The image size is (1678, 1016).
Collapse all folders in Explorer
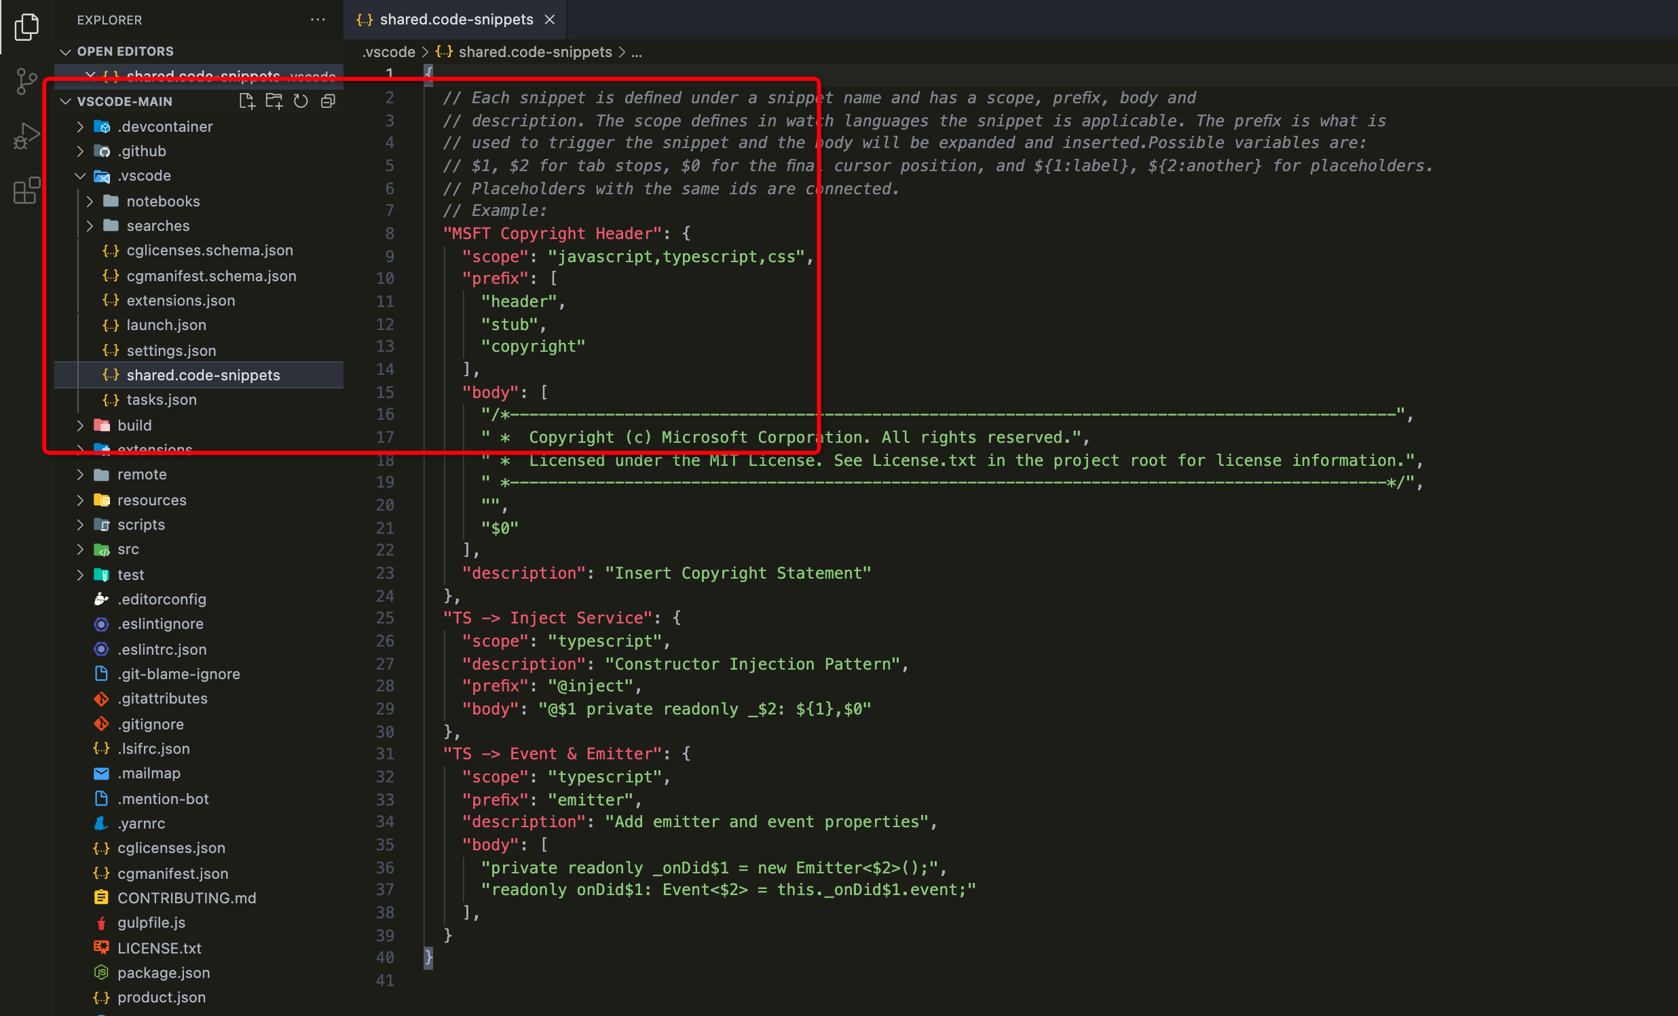point(328,101)
